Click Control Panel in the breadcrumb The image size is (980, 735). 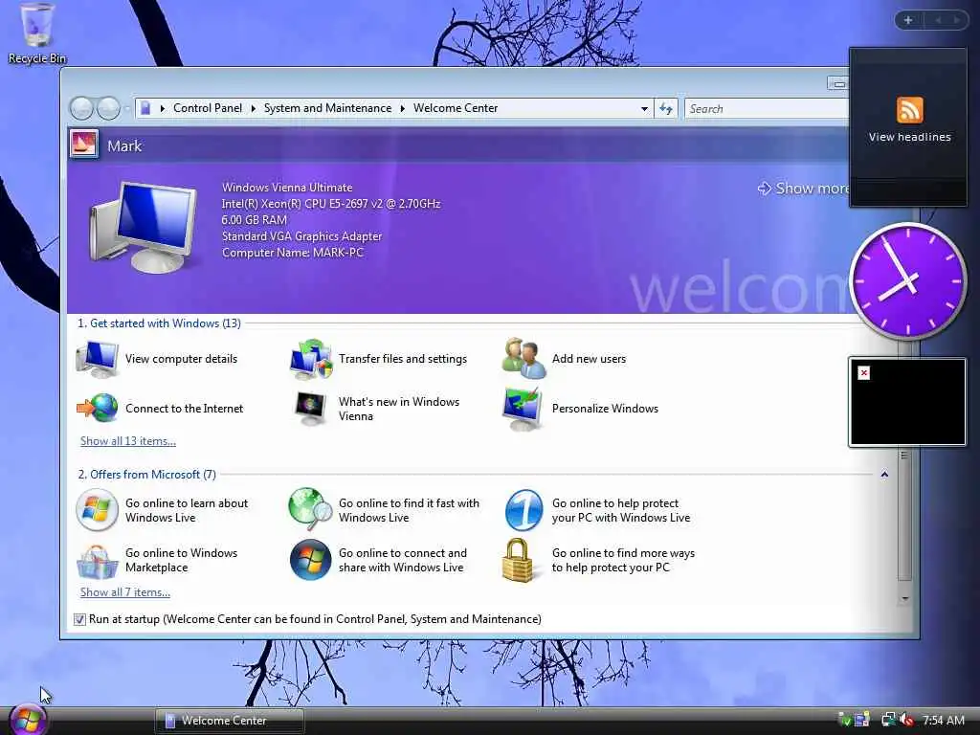click(x=208, y=108)
